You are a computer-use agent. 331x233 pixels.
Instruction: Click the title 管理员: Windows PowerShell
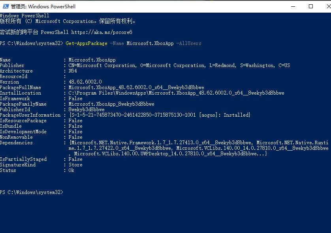point(43,6)
